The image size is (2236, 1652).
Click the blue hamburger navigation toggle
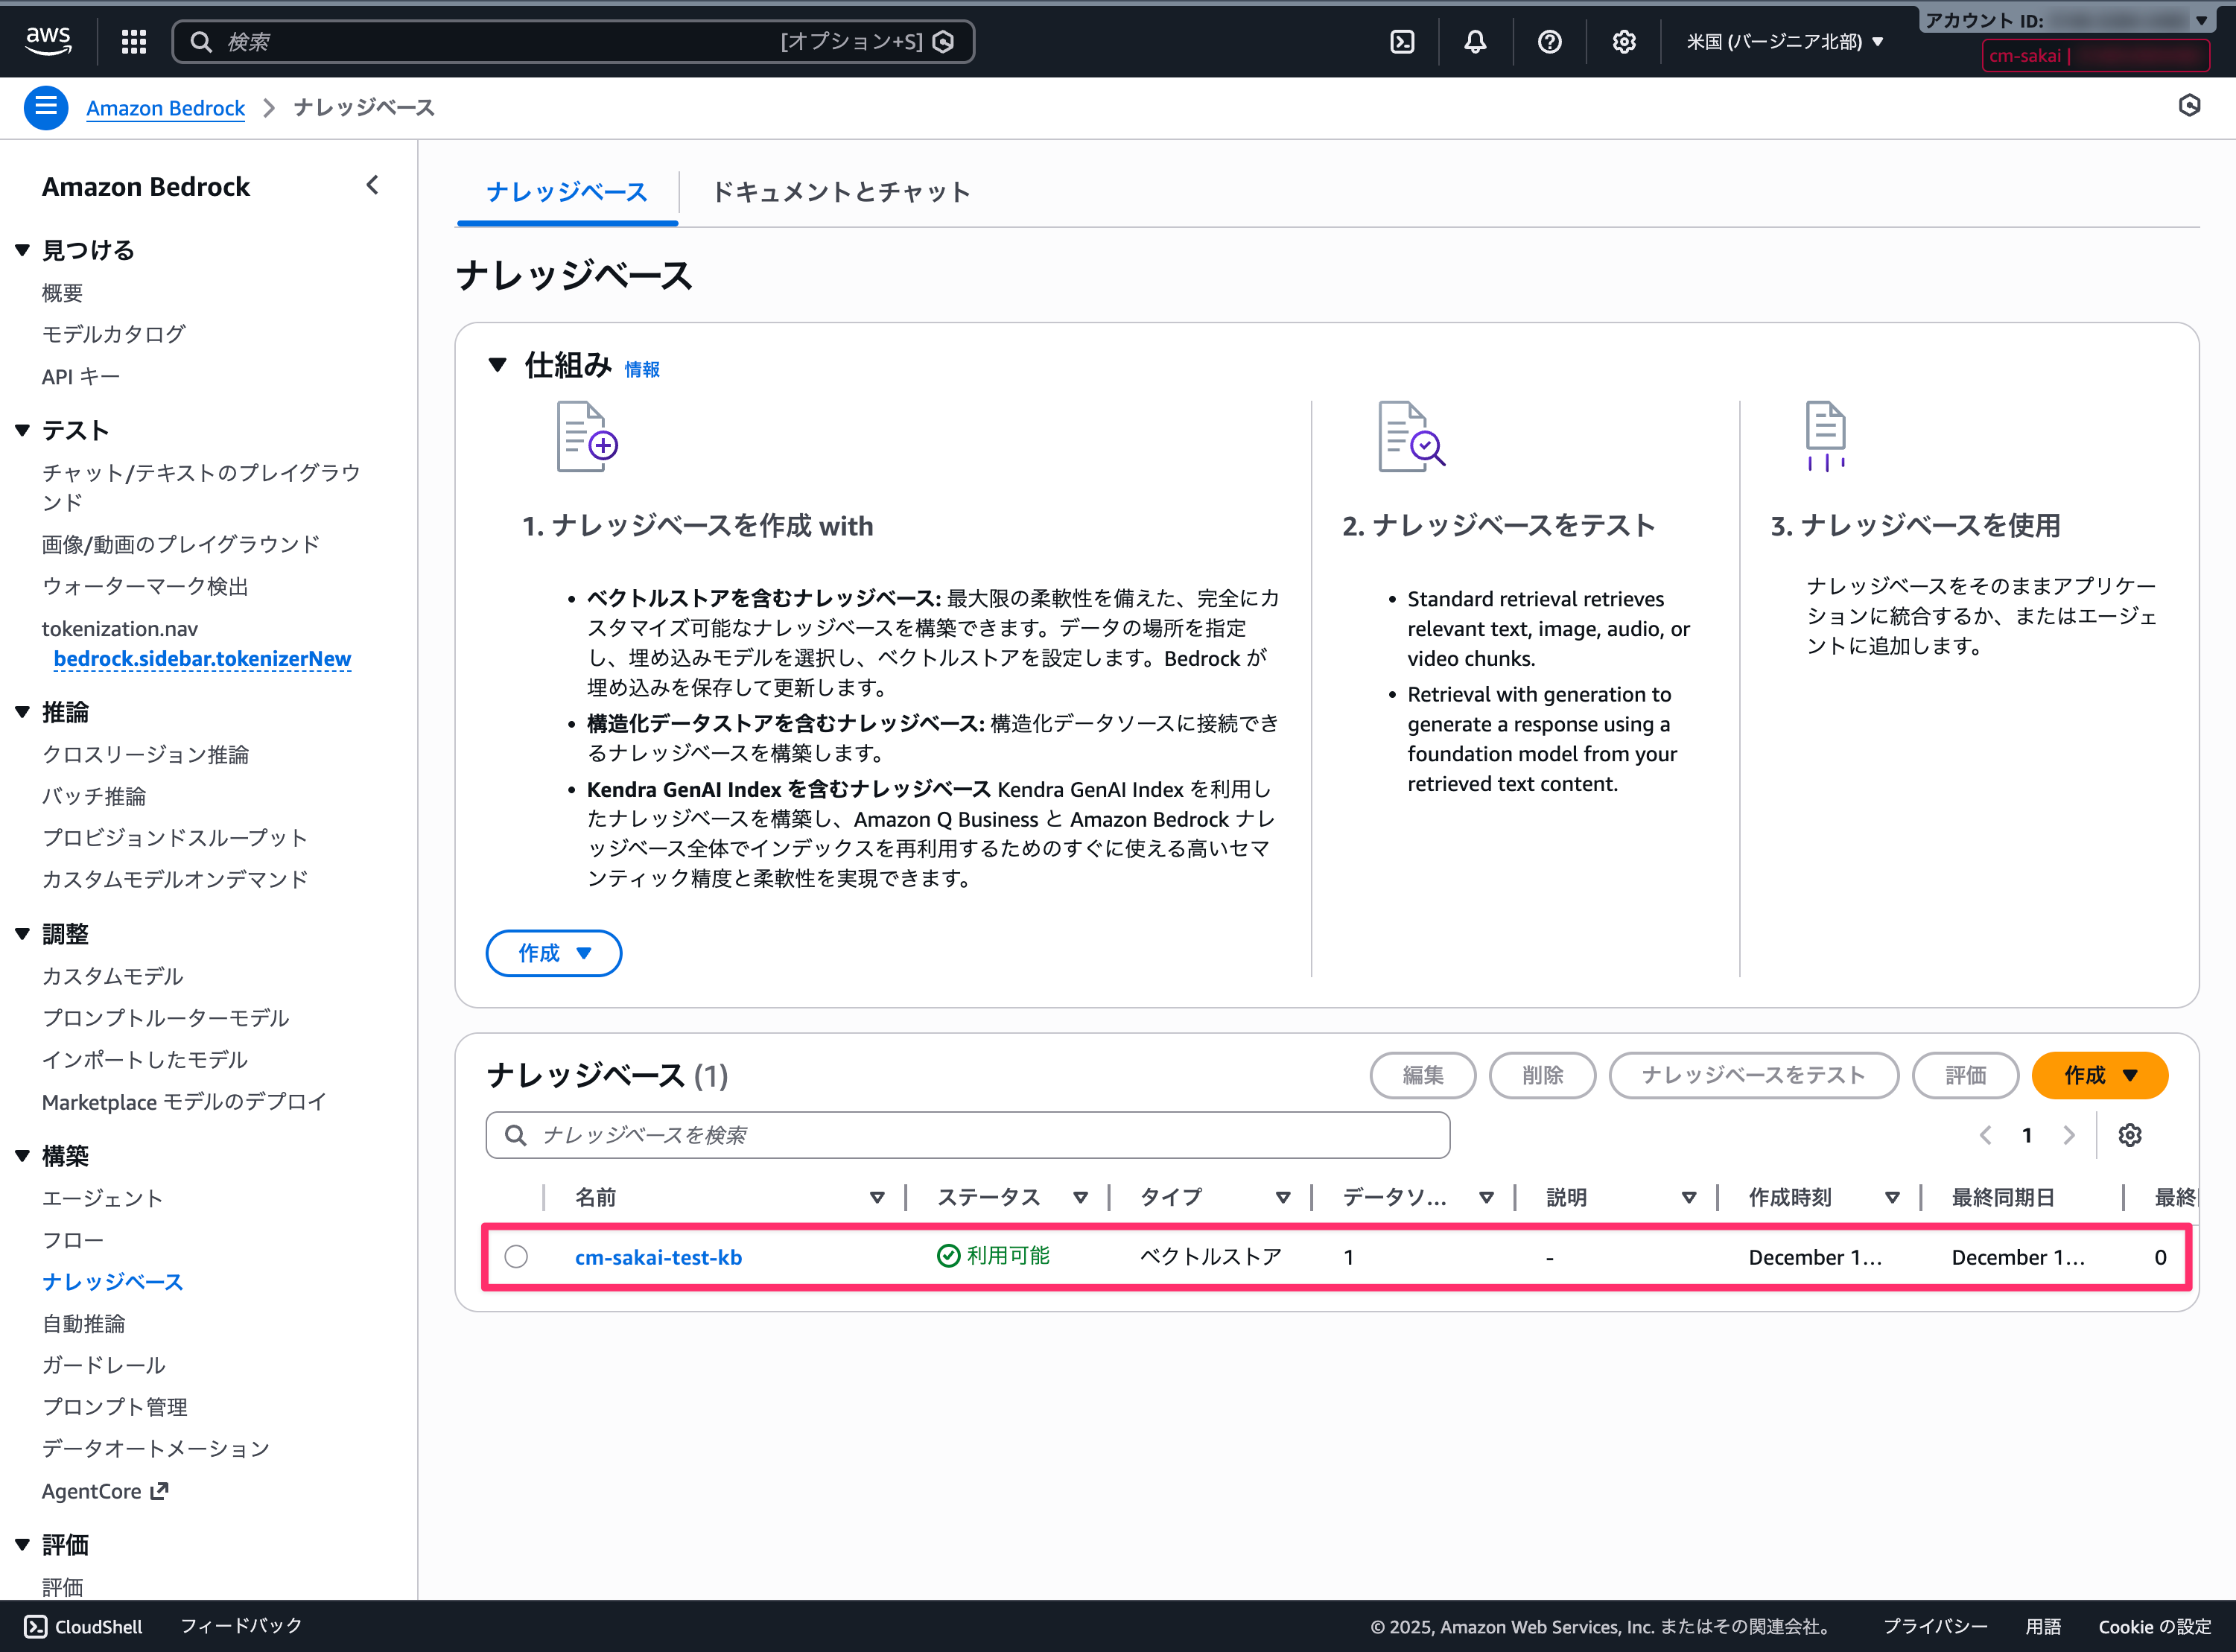(x=46, y=107)
